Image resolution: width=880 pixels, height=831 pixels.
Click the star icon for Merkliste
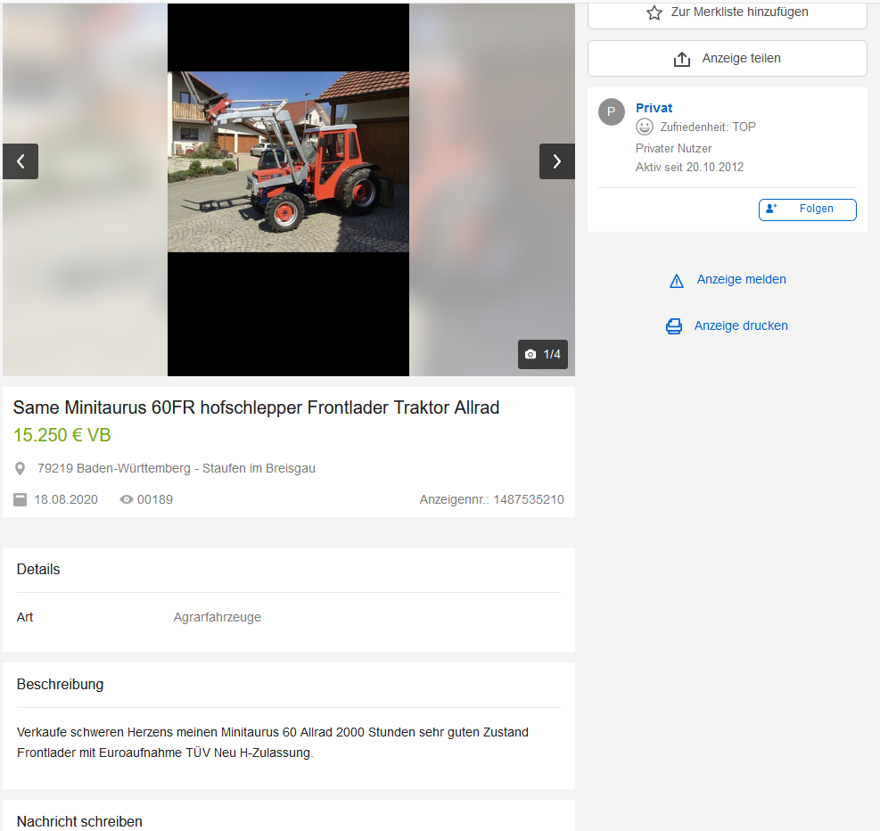coord(654,13)
